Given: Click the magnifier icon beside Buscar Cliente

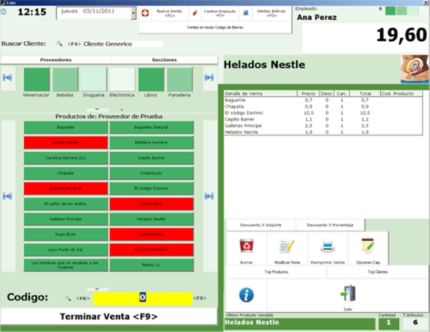Looking at the screenshot, I should (60, 44).
